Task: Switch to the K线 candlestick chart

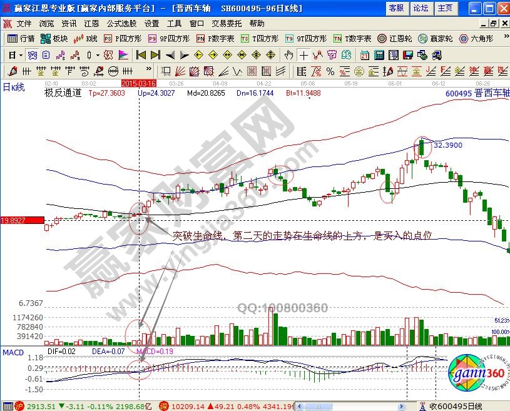Action: coord(86,39)
